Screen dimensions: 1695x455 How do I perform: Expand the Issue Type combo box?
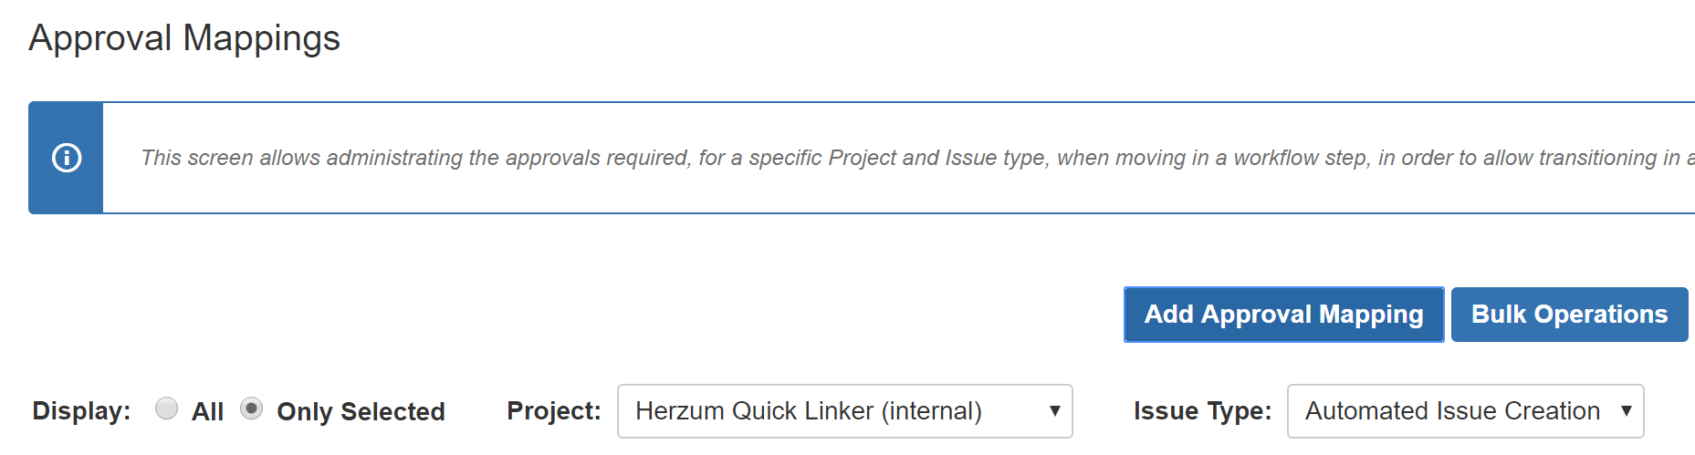click(1464, 411)
